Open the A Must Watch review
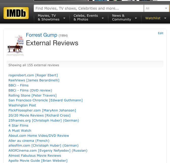The height and width of the screenshot is (163, 170). [x=20, y=130]
